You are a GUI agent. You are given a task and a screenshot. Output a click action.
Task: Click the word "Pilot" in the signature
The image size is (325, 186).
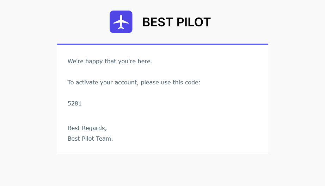[88, 139]
